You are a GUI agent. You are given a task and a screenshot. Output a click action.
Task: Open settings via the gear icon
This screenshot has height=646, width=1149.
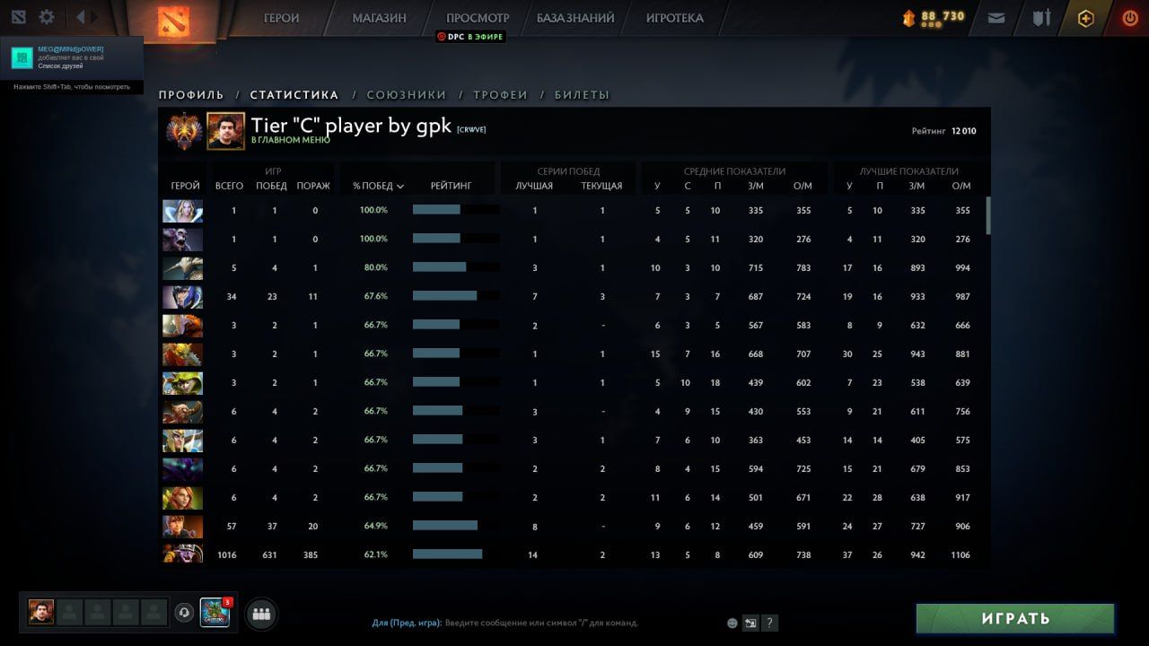coord(47,17)
